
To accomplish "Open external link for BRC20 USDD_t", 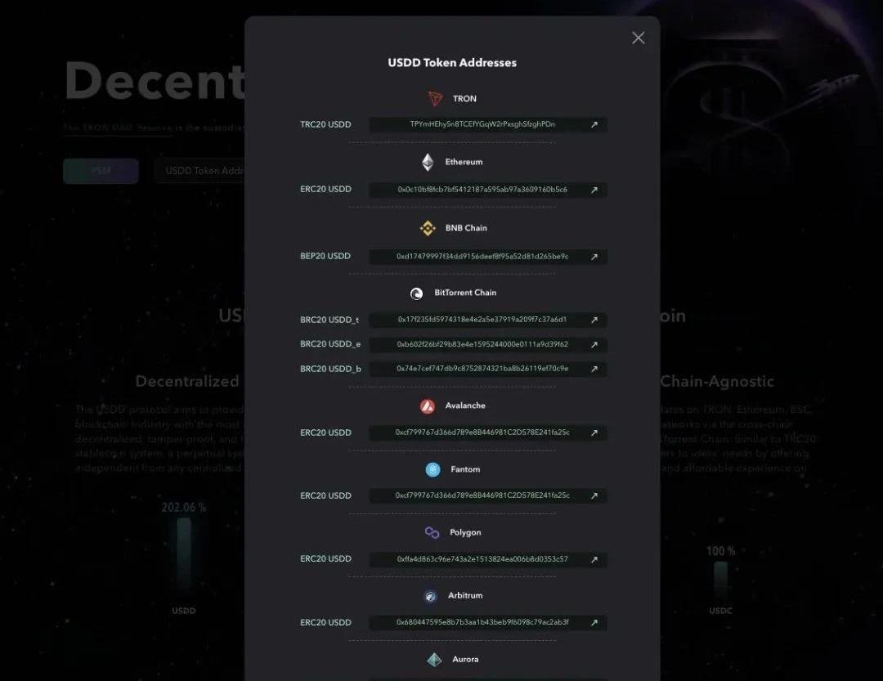I will pyautogui.click(x=594, y=320).
